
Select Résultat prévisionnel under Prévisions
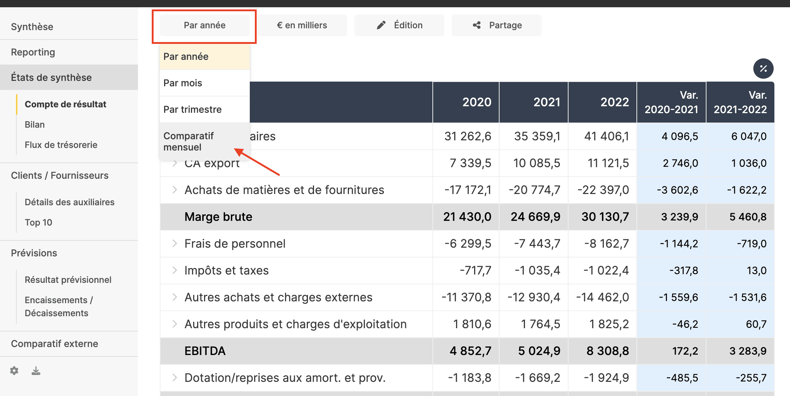tap(68, 280)
